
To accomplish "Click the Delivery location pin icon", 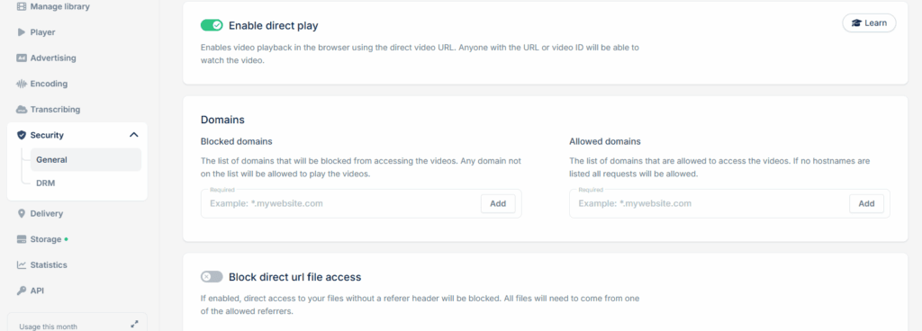I will pyautogui.click(x=22, y=214).
